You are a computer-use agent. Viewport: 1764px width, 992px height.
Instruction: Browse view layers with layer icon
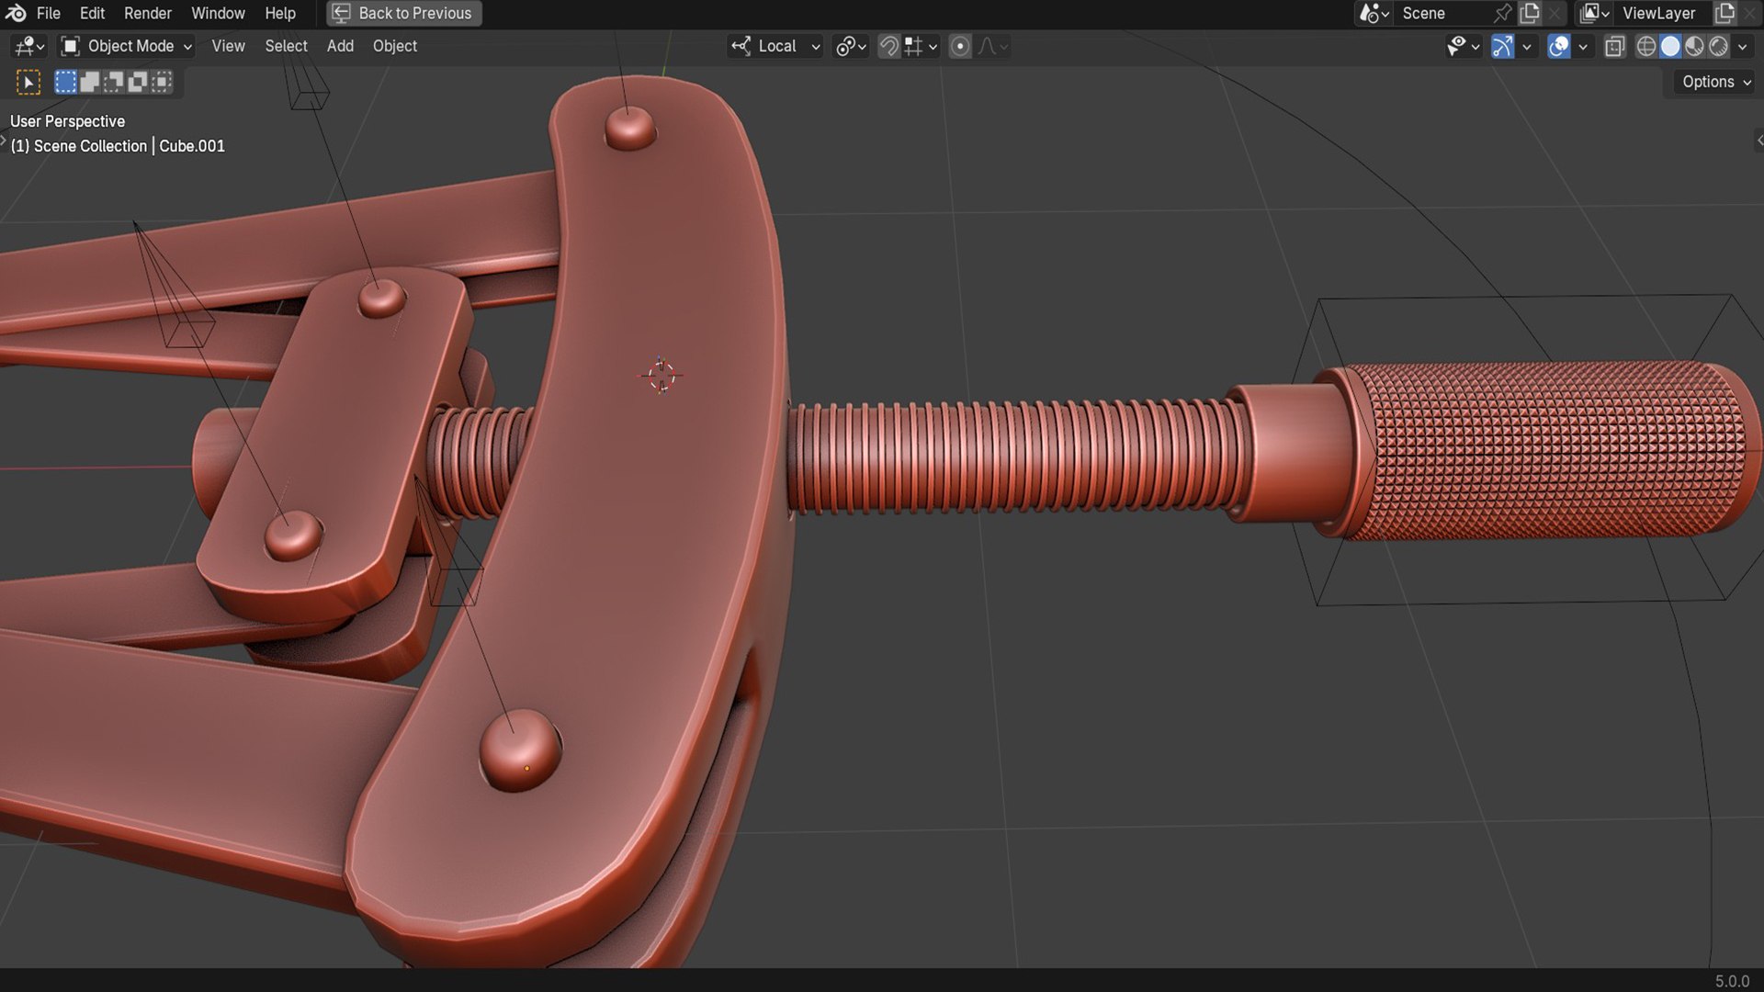pos(1594,13)
